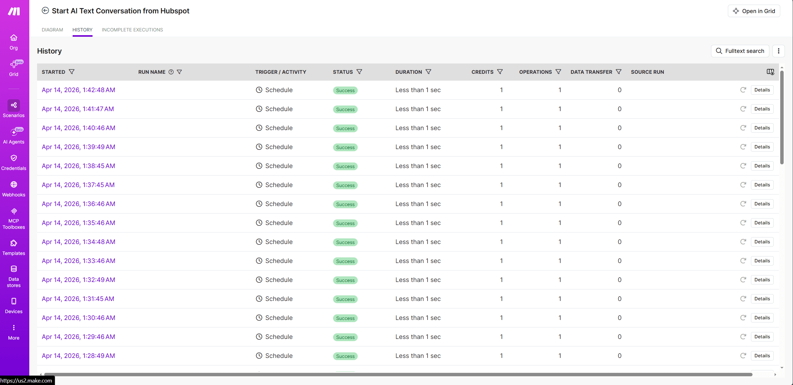Filter by the Started column
793x385 pixels.
(x=72, y=72)
